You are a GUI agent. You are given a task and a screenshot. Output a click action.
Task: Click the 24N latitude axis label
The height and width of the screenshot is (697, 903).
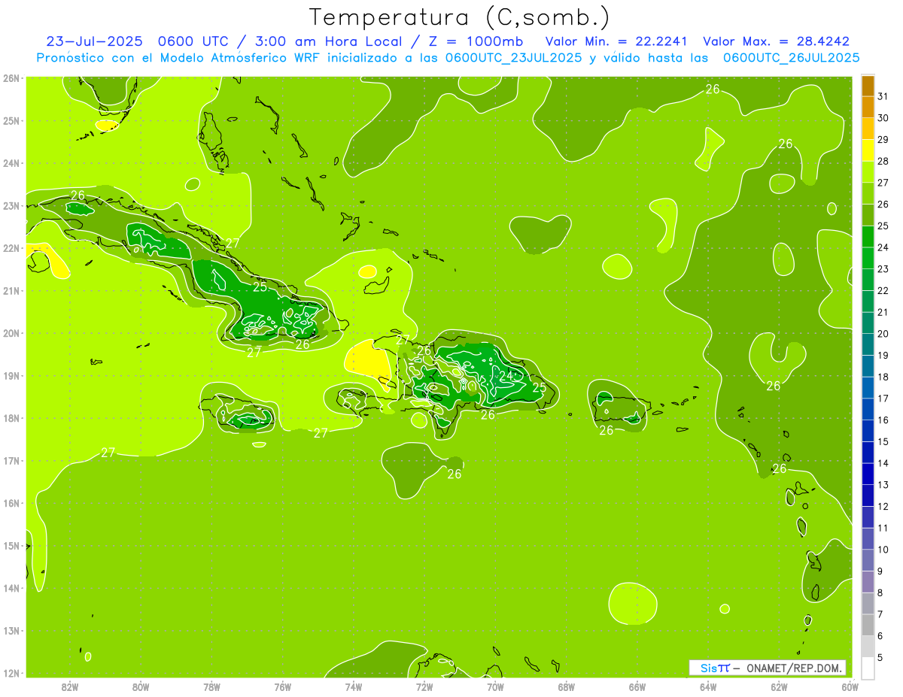(11, 163)
